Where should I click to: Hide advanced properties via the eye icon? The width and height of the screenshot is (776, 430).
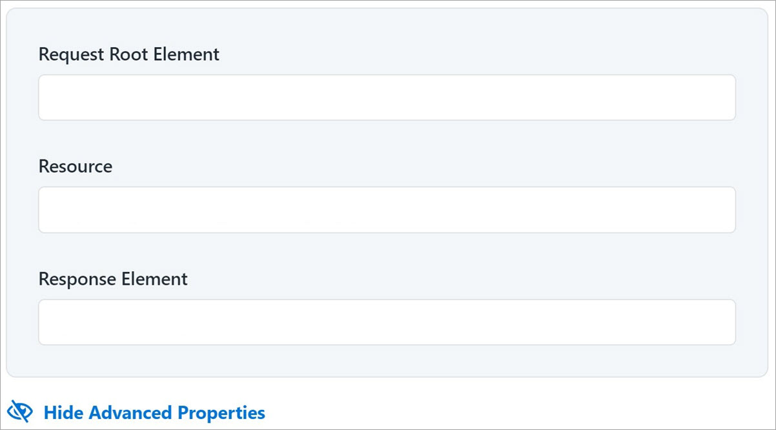tap(19, 412)
